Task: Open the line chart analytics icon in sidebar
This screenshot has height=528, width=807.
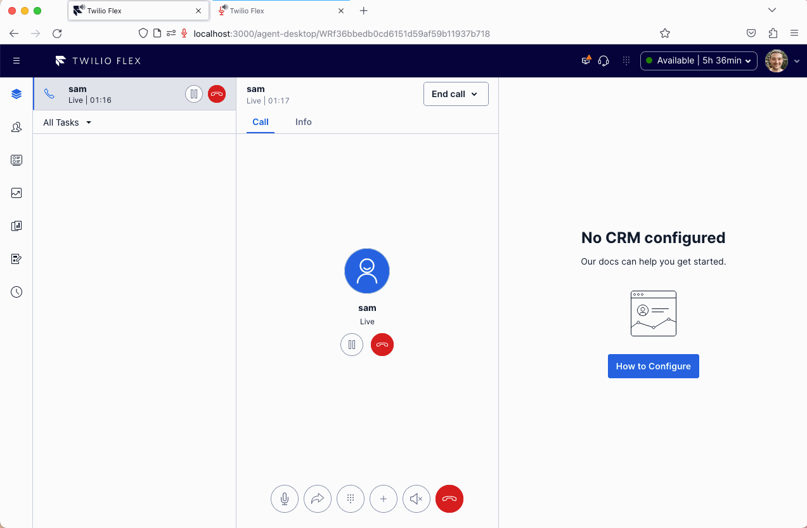Action: tap(16, 193)
